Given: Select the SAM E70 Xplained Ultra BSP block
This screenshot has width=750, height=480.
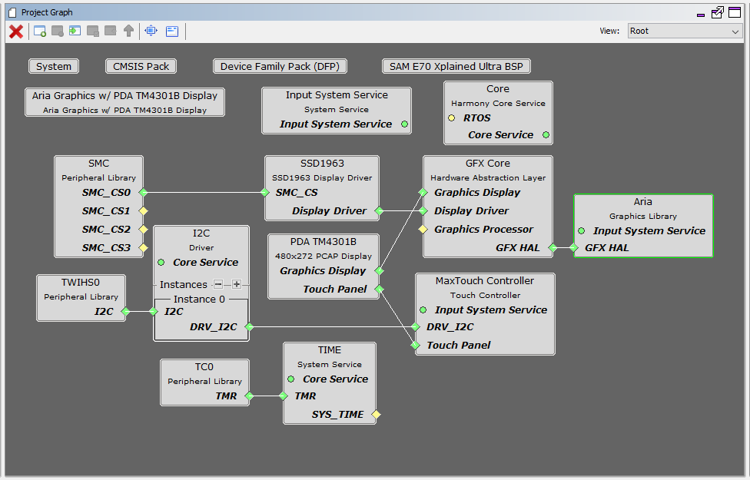Looking at the screenshot, I should pyautogui.click(x=456, y=67).
